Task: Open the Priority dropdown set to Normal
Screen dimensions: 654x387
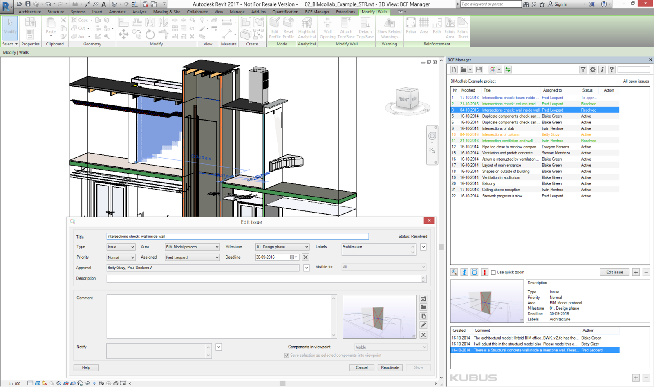Action: pos(132,257)
